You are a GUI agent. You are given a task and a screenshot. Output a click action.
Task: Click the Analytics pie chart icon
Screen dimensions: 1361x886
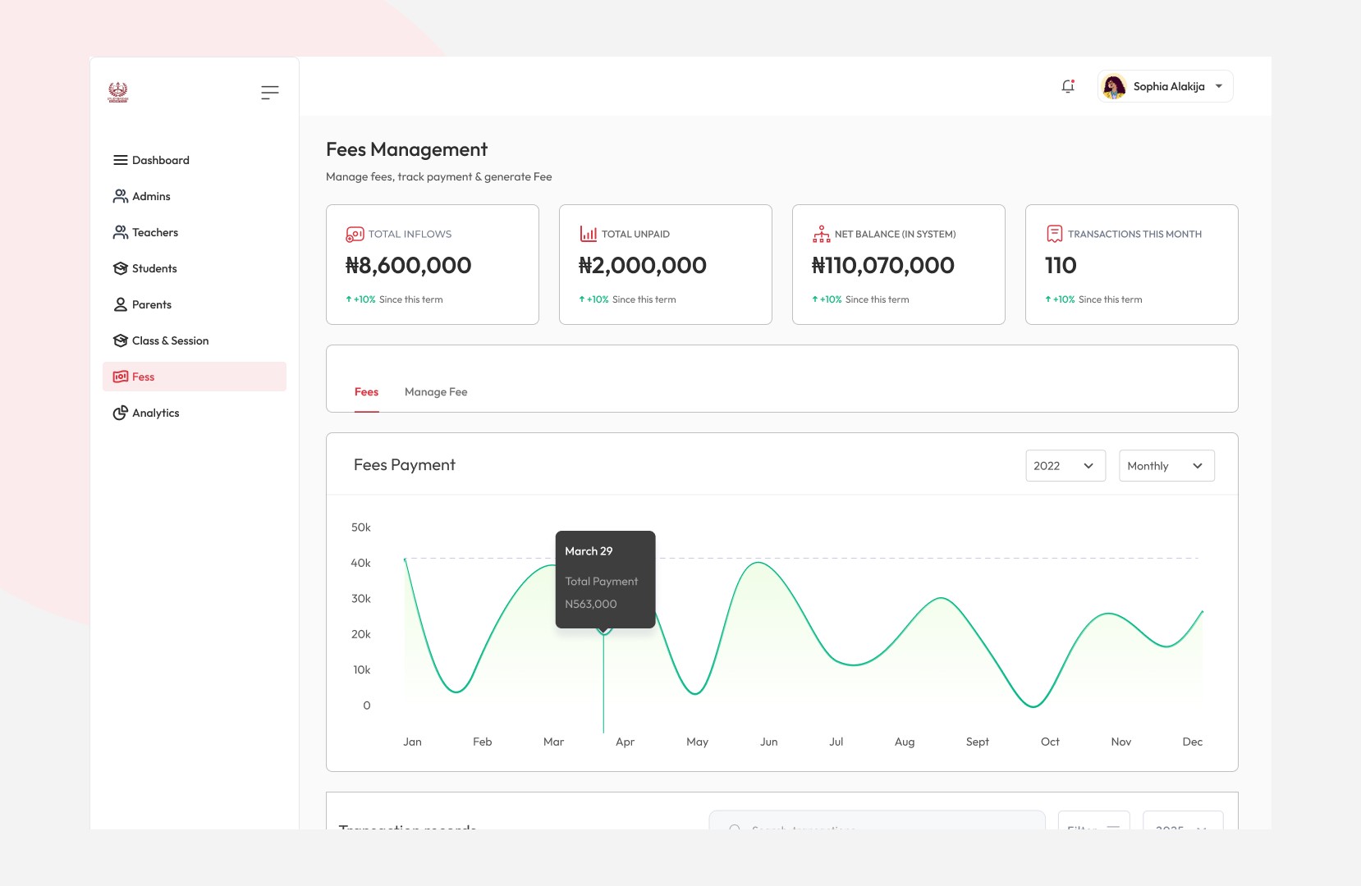pyautogui.click(x=121, y=413)
